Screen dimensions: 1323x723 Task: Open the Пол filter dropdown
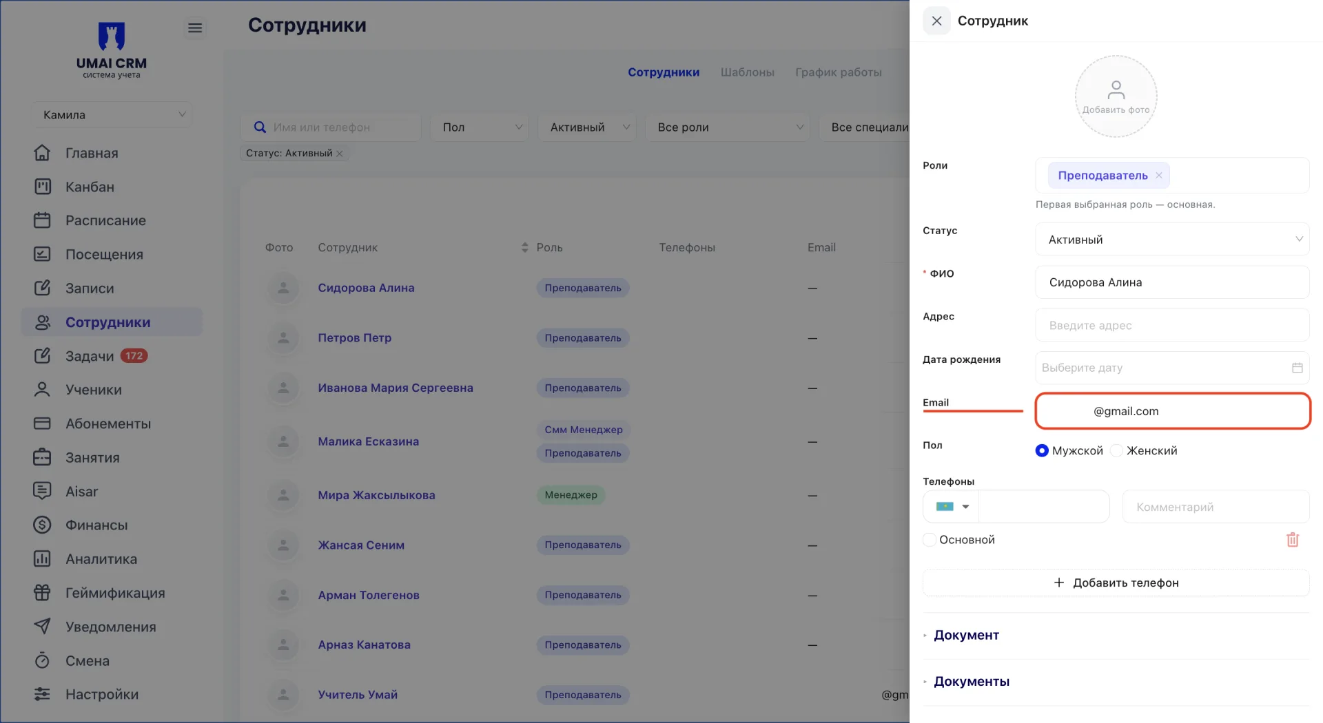pos(480,127)
